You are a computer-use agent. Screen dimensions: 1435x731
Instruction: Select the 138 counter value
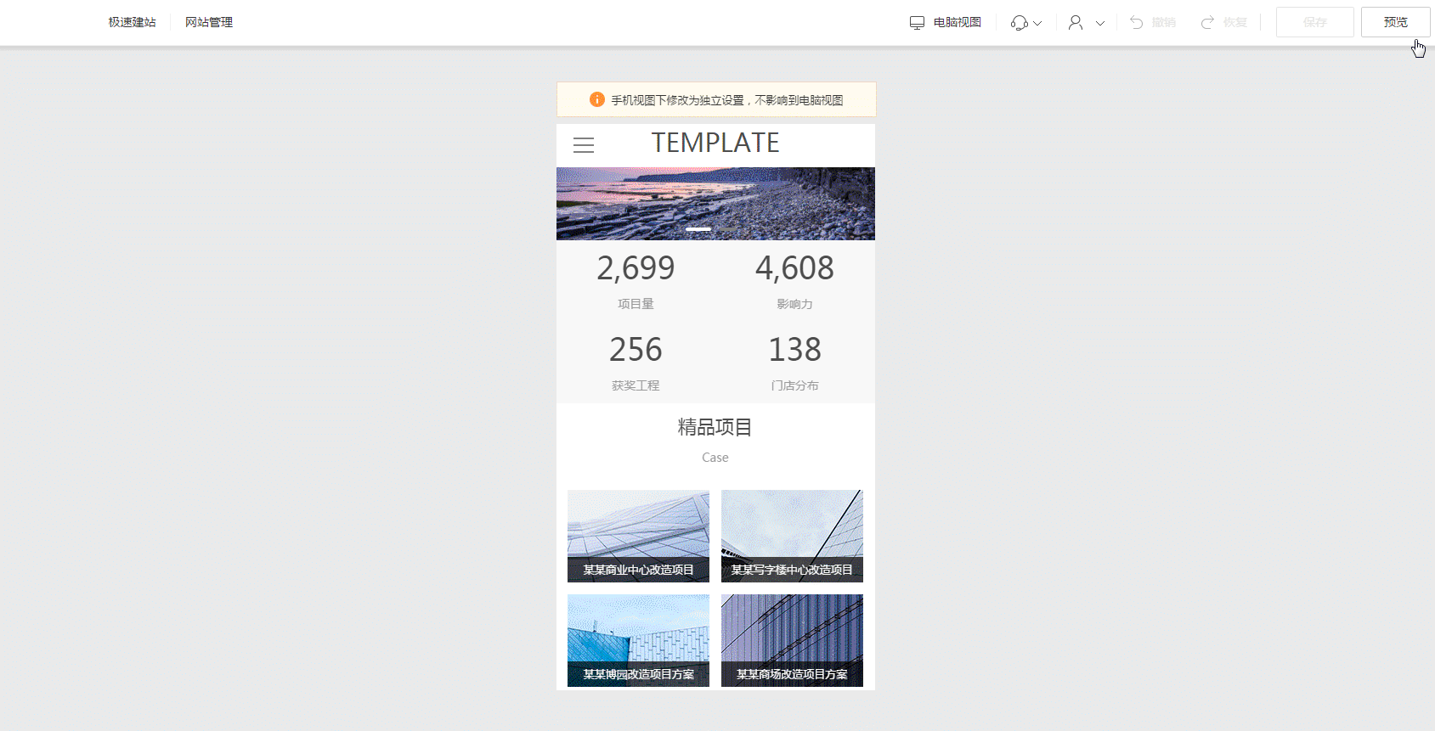pos(794,350)
